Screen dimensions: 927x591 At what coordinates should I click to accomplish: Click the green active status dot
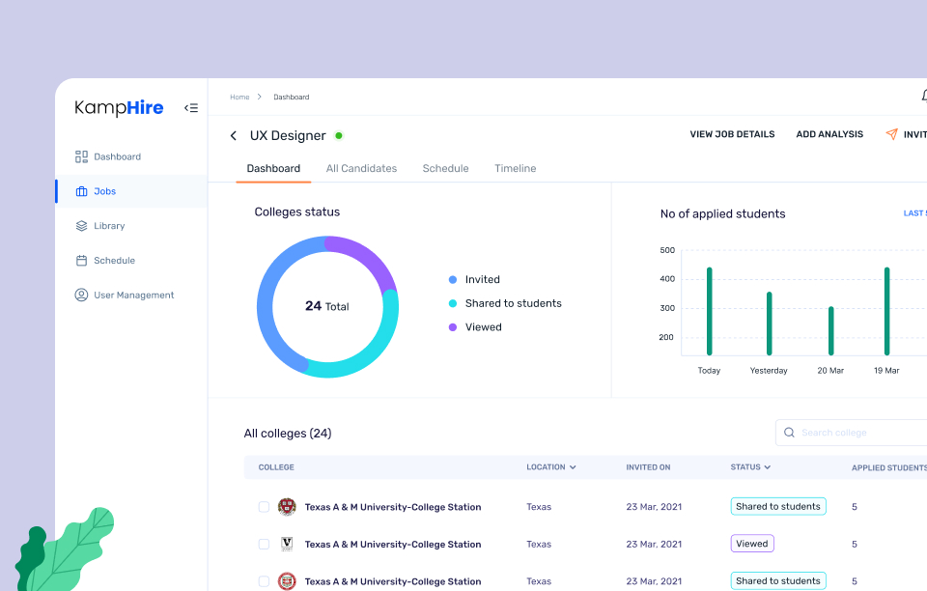click(339, 136)
